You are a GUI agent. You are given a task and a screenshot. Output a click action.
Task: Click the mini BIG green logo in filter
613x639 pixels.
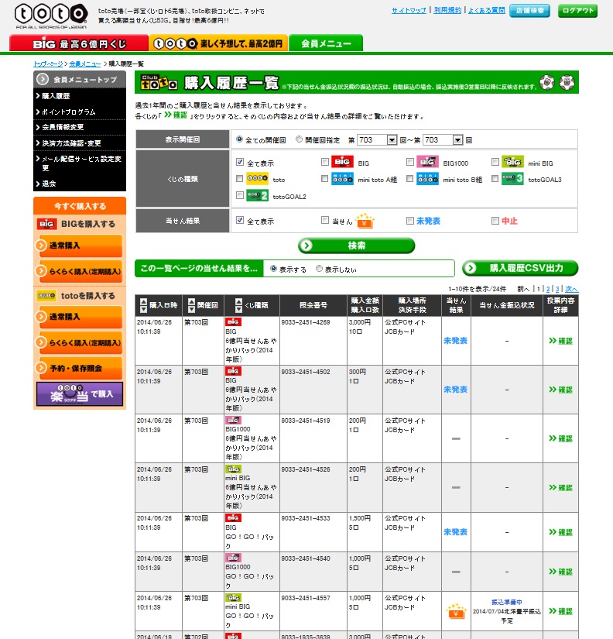click(x=512, y=162)
